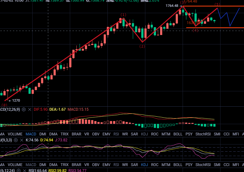Close the RSI indicator panel with X
This screenshot has height=172, width=244.
click(x=24, y=170)
